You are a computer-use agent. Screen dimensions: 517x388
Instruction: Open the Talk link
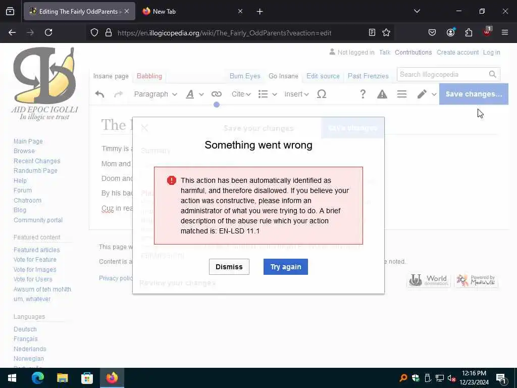click(384, 53)
